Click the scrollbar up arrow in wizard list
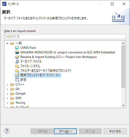The width and height of the screenshot is (130, 138). (123, 43)
